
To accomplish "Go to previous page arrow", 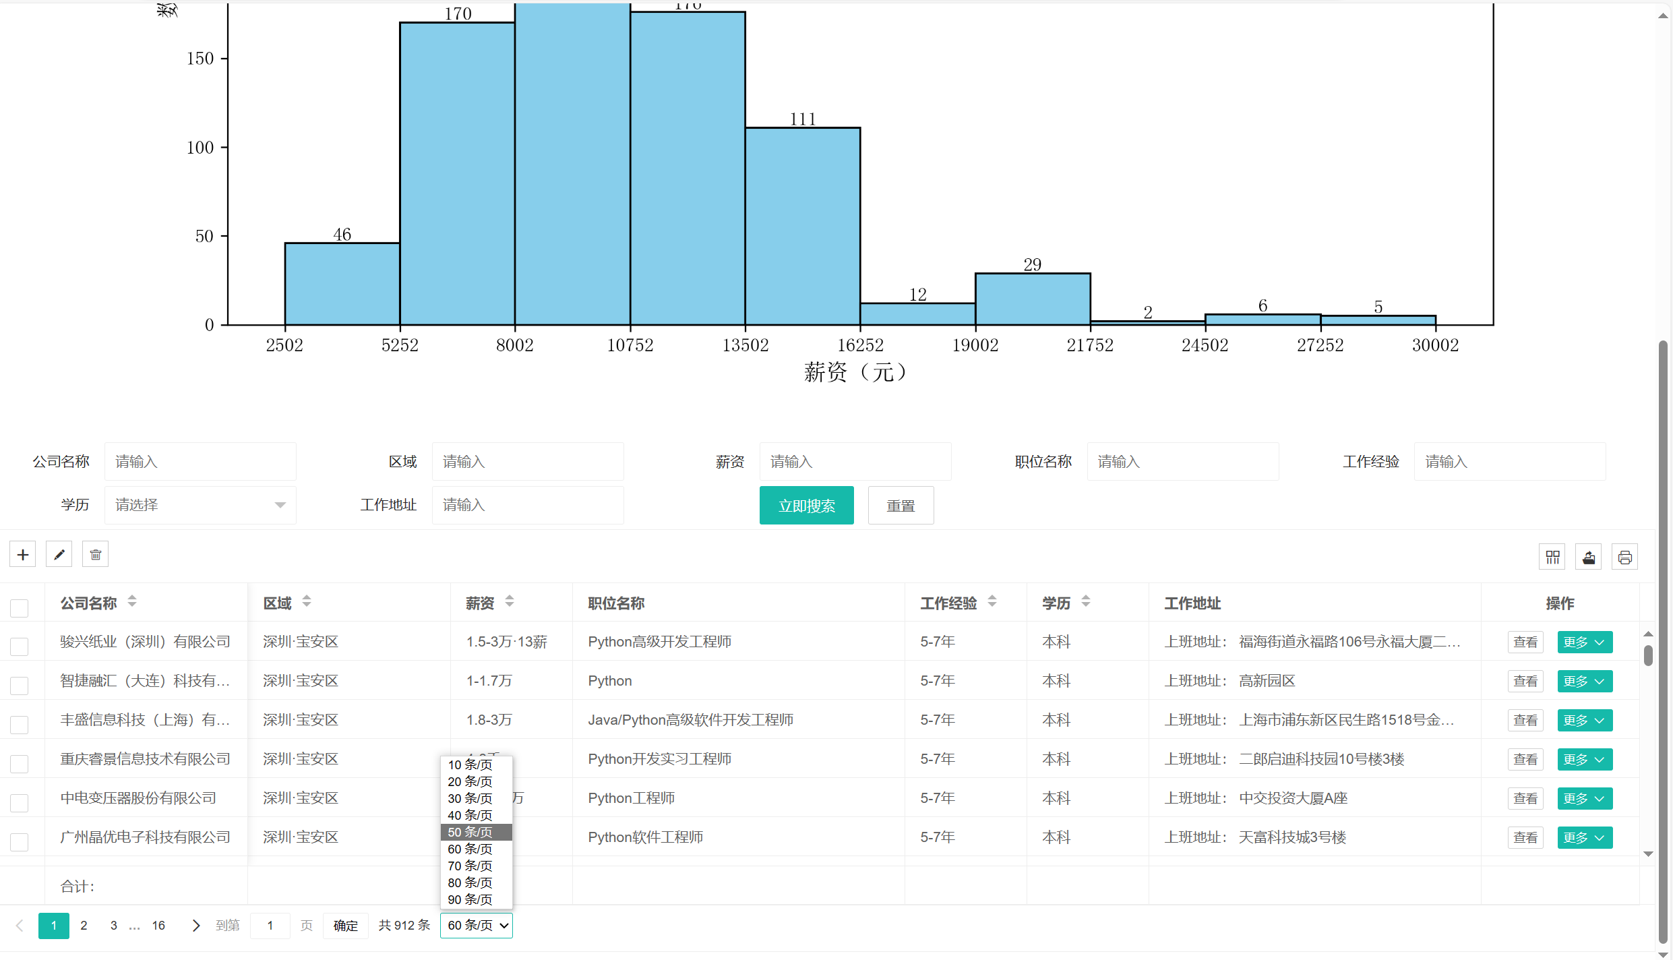I will [x=20, y=926].
